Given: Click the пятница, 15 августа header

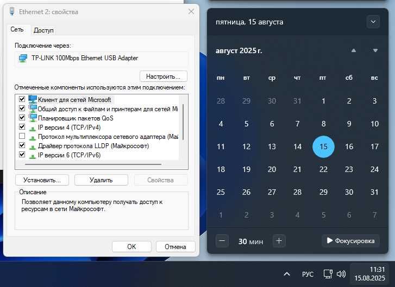Looking at the screenshot, I should pyautogui.click(x=249, y=22).
